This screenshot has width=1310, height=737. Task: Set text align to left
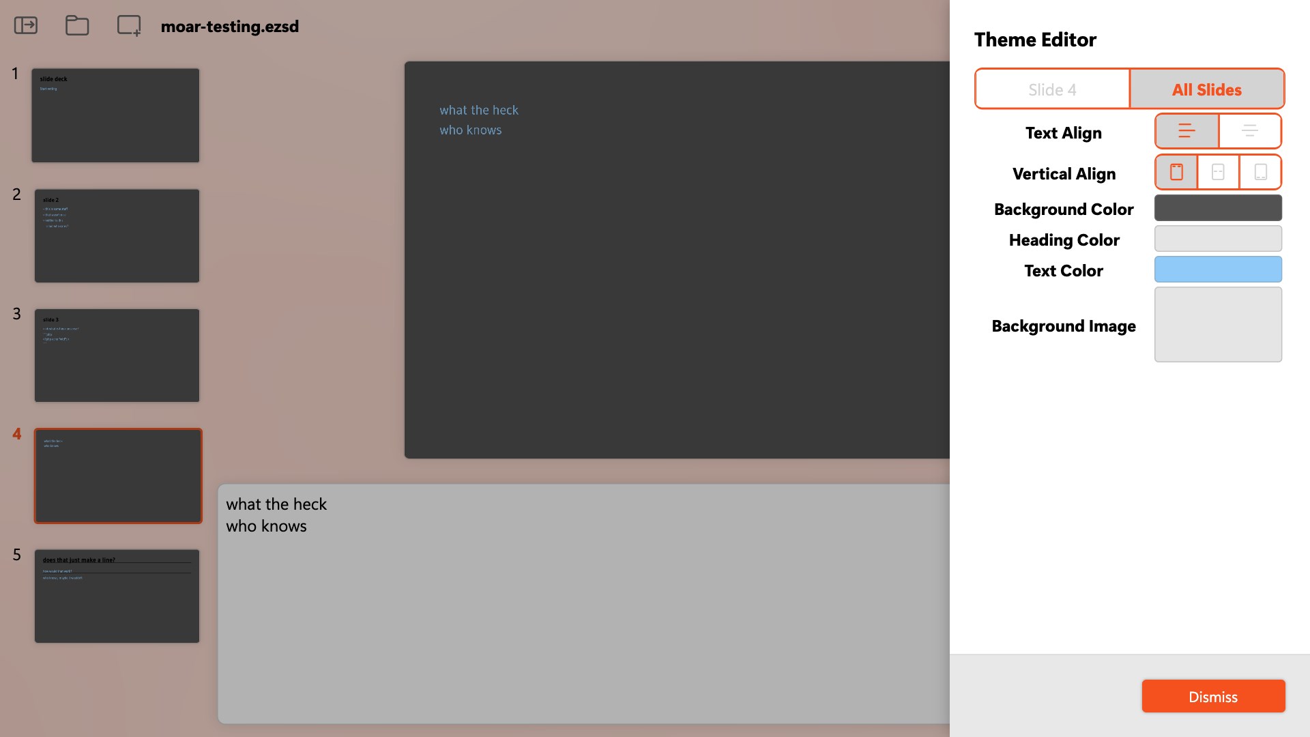pyautogui.click(x=1187, y=131)
